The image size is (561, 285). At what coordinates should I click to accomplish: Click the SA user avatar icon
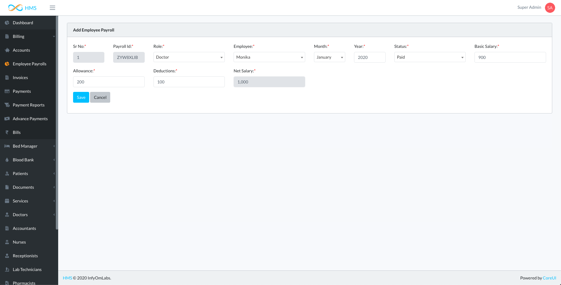tap(550, 8)
